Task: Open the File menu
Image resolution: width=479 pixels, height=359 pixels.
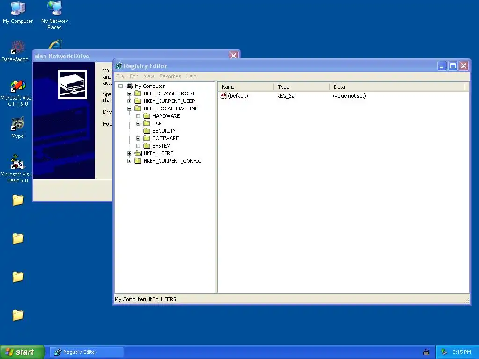Action: coord(120,76)
